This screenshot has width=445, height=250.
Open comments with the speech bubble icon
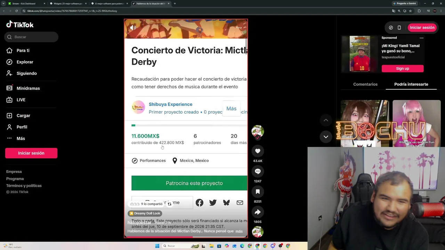point(258,171)
